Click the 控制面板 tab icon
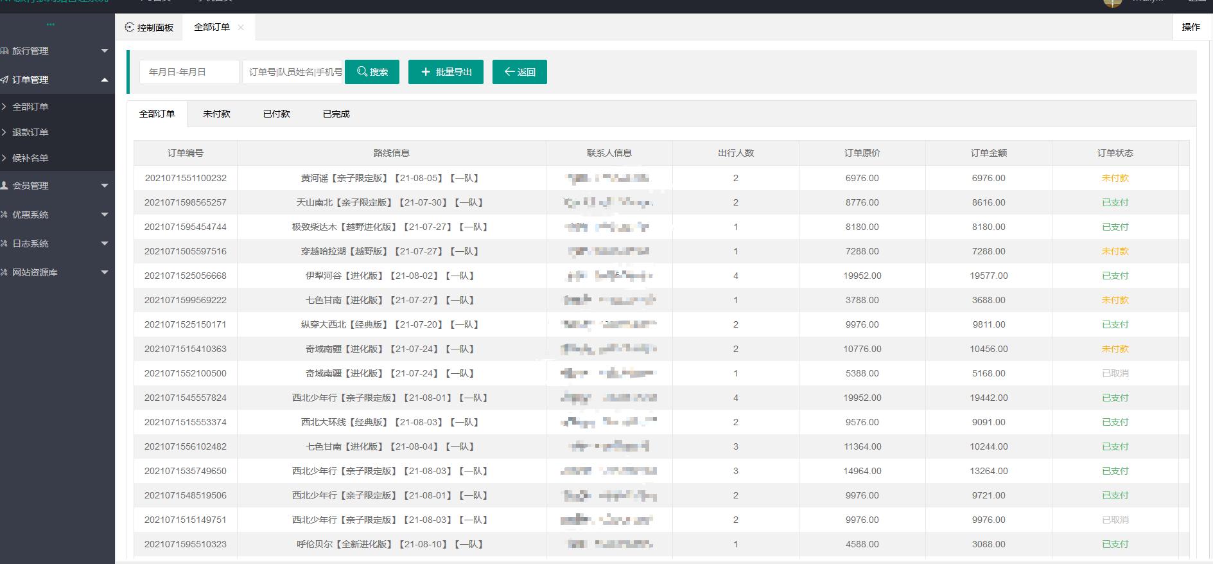Image resolution: width=1213 pixels, height=564 pixels. [130, 28]
